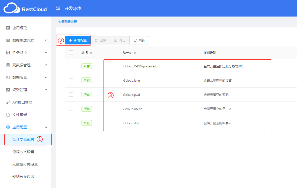Click the 任务监控 sidebar icon
297x188 pixels.
tap(8, 53)
